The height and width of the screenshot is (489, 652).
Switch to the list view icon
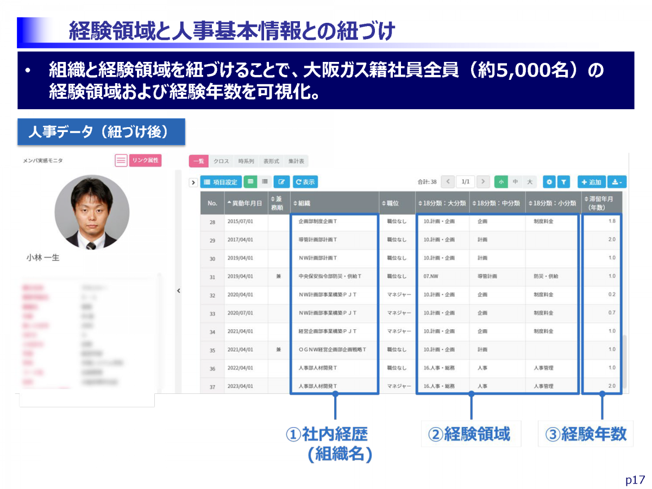tap(265, 182)
